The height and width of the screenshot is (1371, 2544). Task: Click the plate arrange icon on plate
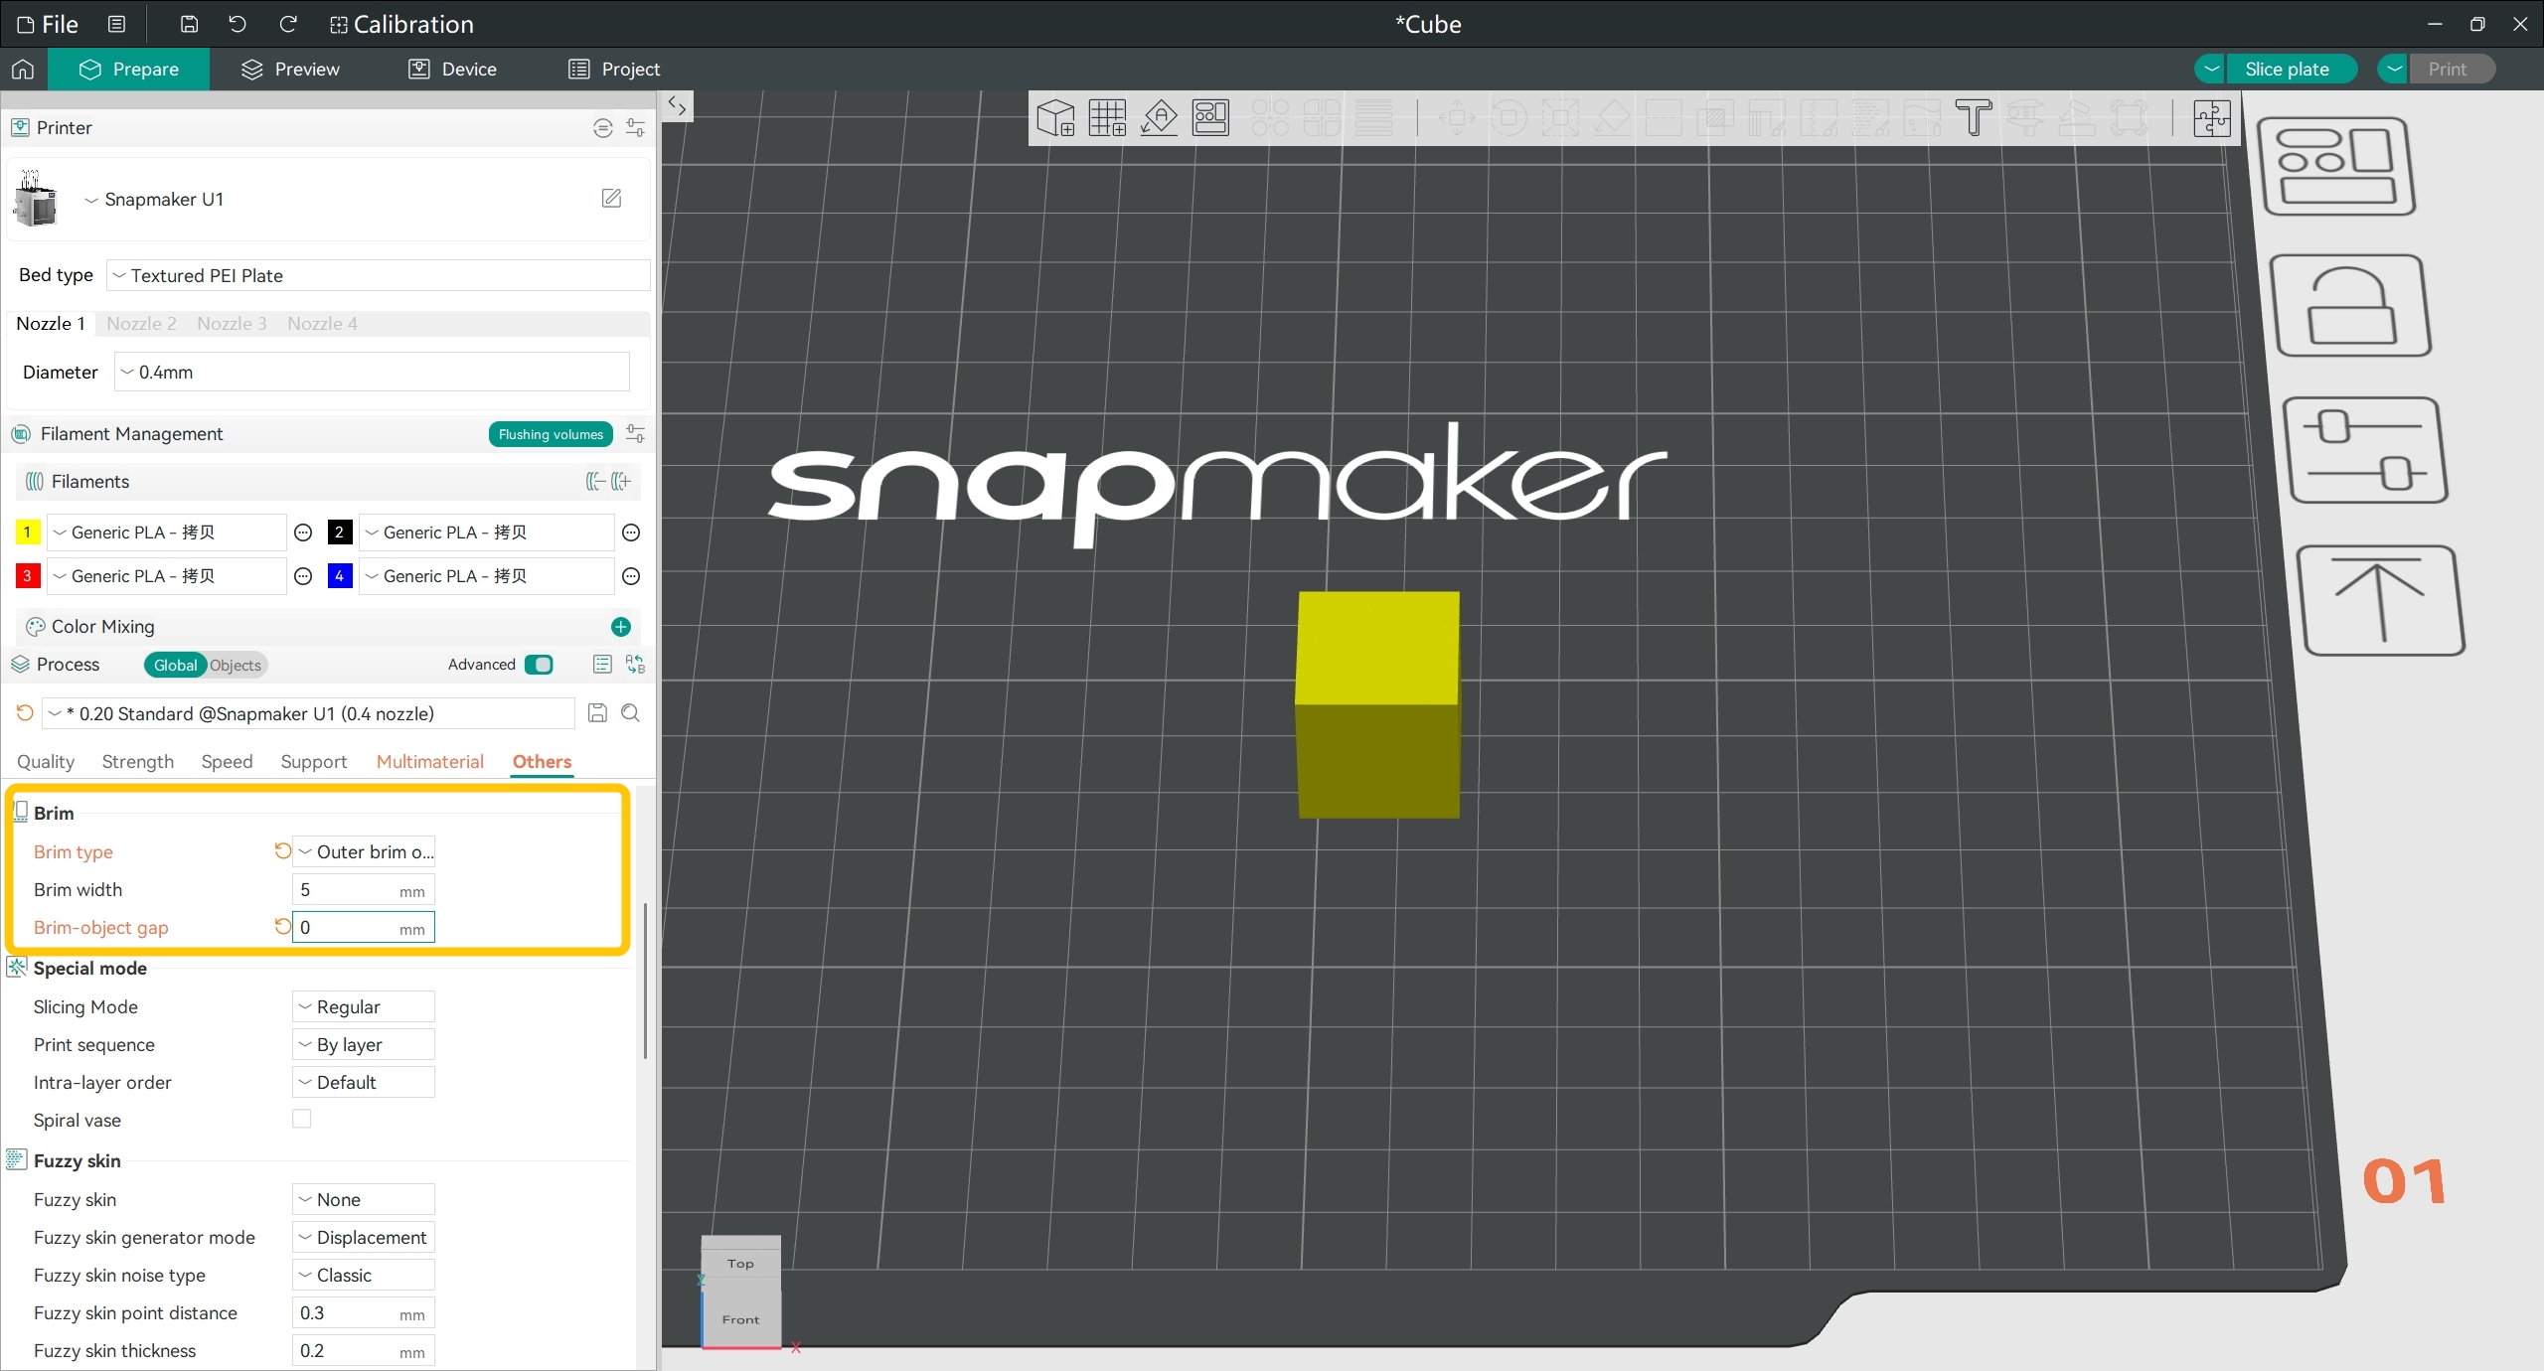2337,166
